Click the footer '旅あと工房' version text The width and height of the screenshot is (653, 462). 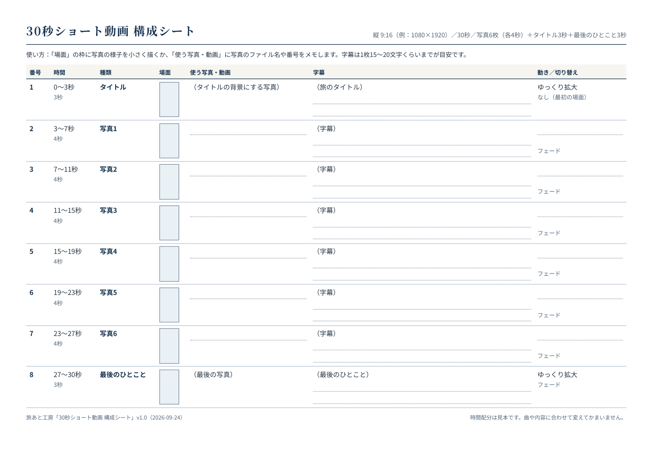coord(105,418)
